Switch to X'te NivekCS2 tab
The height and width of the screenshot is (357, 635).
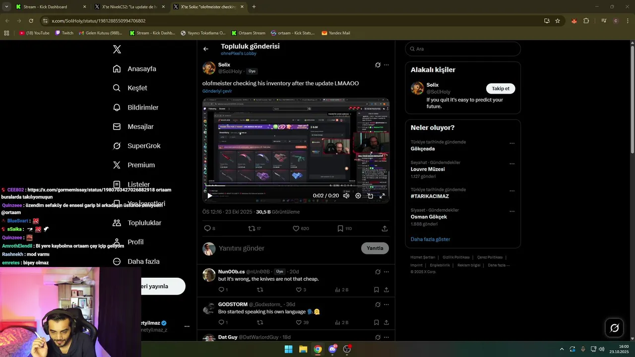coord(130,7)
